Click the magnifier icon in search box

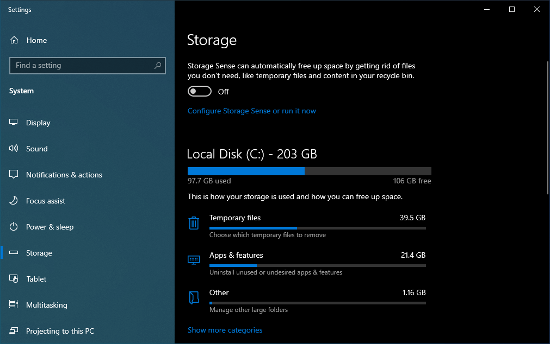[x=158, y=66]
